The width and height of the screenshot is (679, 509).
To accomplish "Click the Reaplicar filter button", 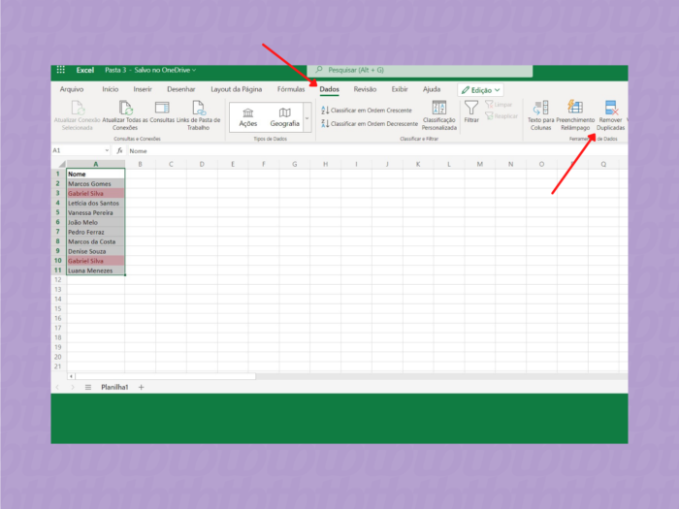I will [501, 116].
